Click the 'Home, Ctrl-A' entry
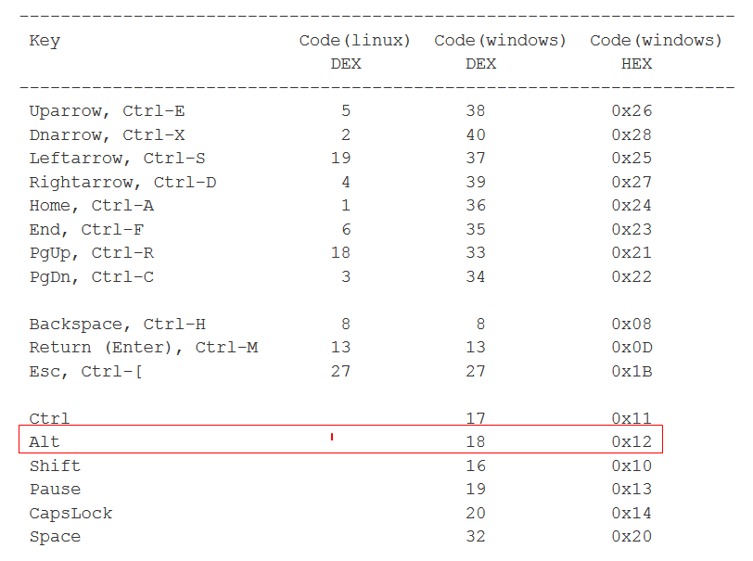Viewport: 753px width, 561px height. click(x=91, y=206)
